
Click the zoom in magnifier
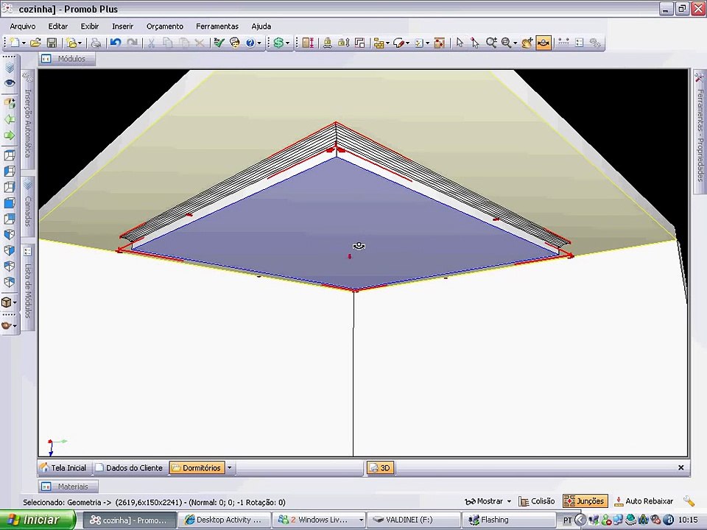click(491, 43)
